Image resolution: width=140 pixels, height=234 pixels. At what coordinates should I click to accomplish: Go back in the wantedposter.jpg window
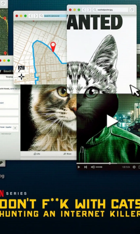84,10
